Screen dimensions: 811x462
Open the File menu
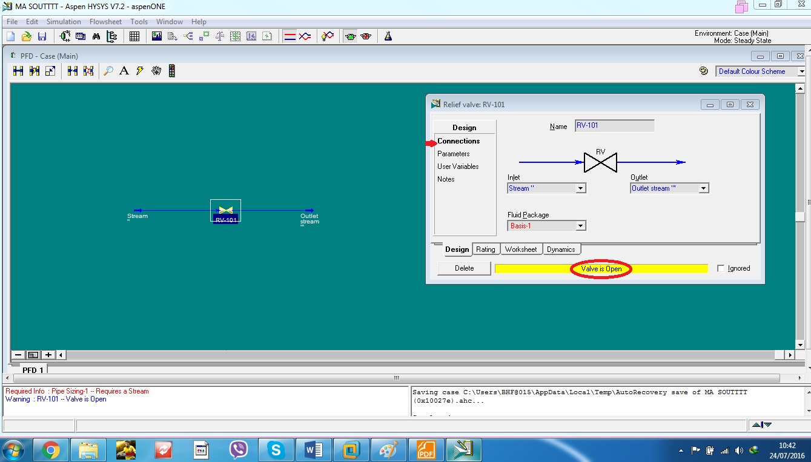[x=12, y=22]
